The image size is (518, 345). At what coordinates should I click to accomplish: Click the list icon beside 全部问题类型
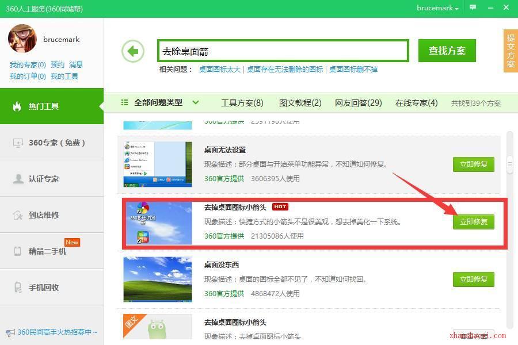pos(124,103)
